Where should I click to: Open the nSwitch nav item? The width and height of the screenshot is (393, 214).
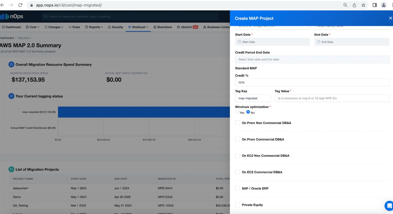187,27
